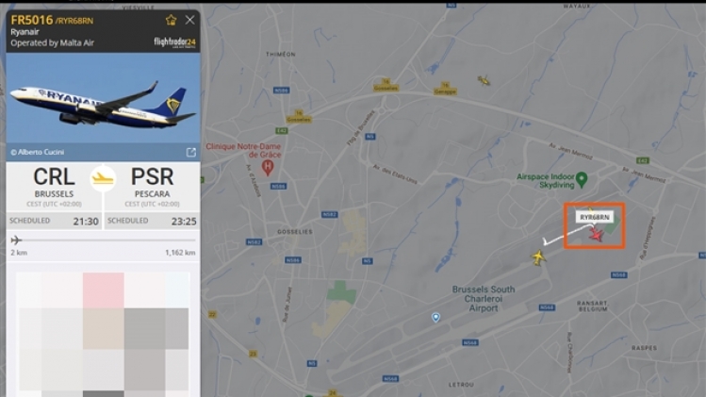Click the Flightradar24 logo
706x397 pixels.
pos(174,42)
